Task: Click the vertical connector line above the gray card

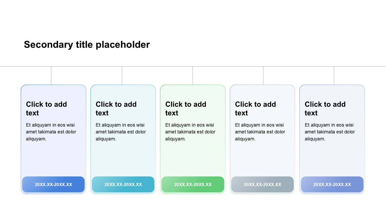Action: coord(263,76)
